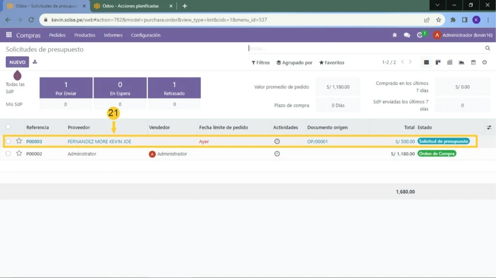Switch to list view icon

click(x=426, y=62)
